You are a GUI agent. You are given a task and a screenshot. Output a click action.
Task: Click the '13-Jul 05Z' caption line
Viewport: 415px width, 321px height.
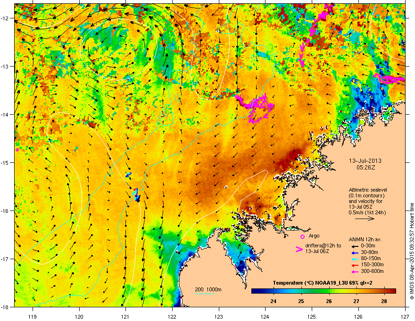coord(360,207)
